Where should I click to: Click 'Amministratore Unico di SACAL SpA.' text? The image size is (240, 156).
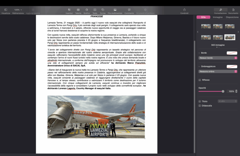67,66
